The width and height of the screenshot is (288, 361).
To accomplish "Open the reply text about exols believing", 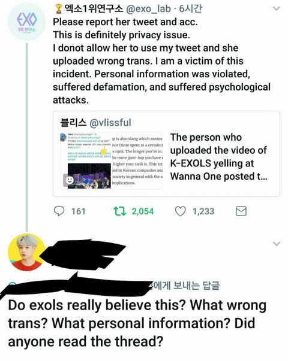I will coord(137,323).
